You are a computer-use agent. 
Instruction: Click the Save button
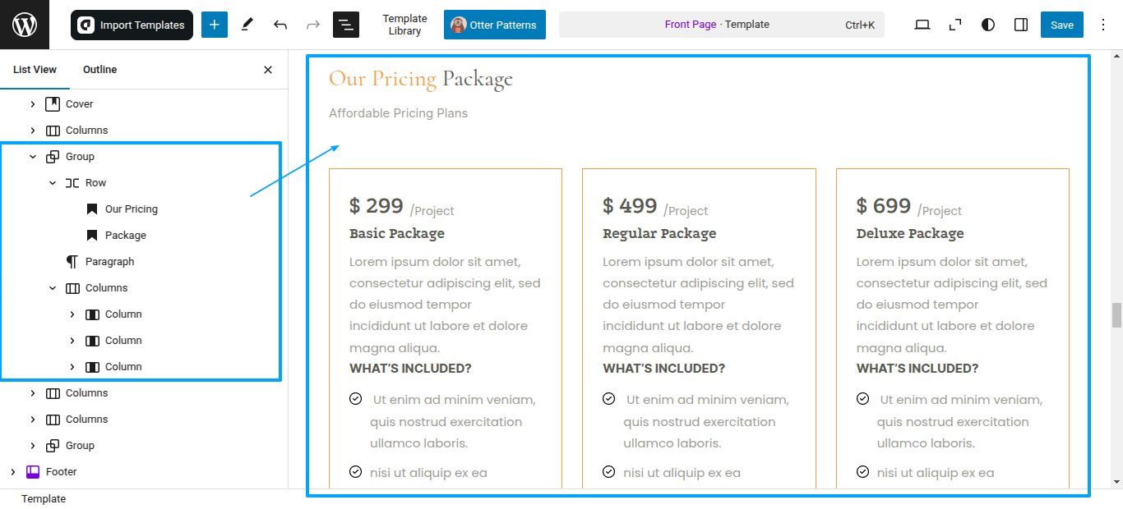pyautogui.click(x=1062, y=25)
